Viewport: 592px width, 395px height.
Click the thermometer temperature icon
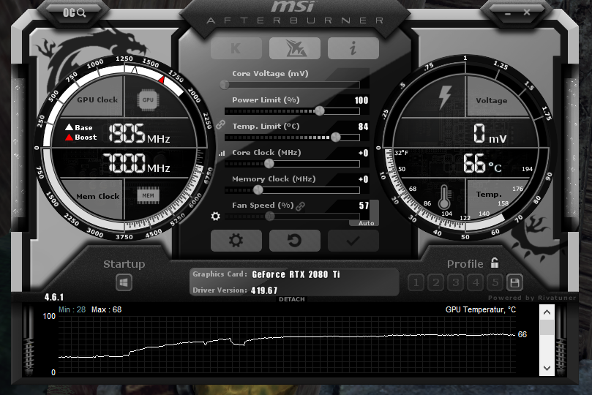(x=444, y=197)
